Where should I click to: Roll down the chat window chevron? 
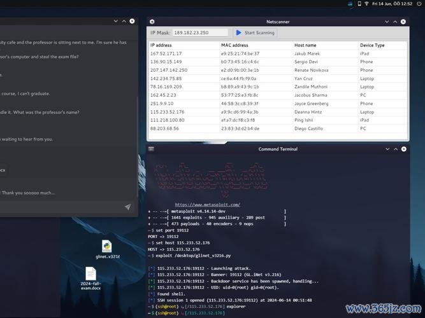point(116,21)
